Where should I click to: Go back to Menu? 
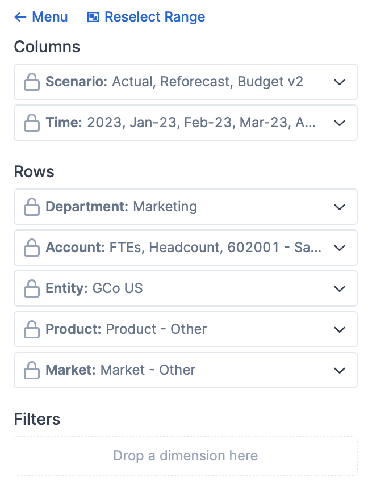(49, 17)
